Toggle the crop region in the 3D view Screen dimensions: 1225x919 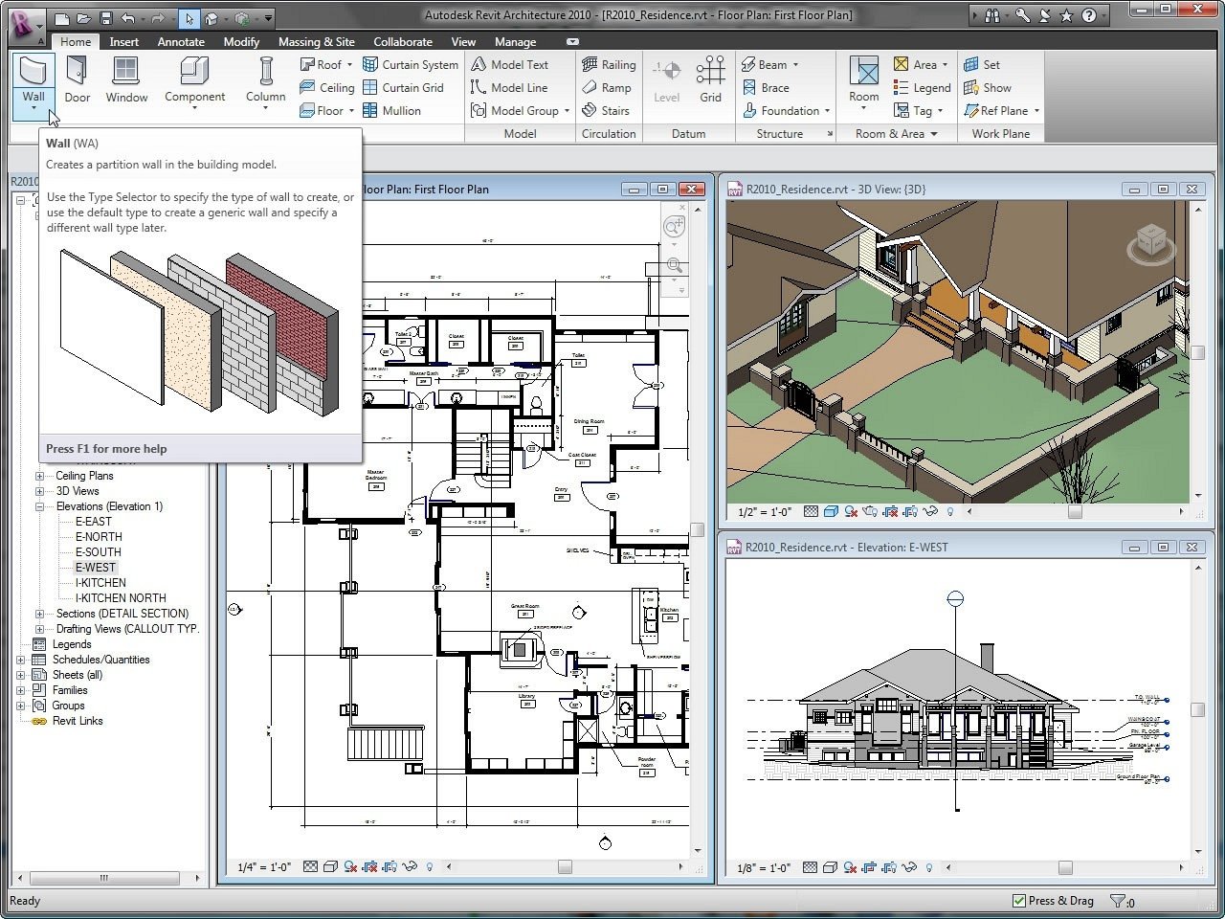click(891, 512)
